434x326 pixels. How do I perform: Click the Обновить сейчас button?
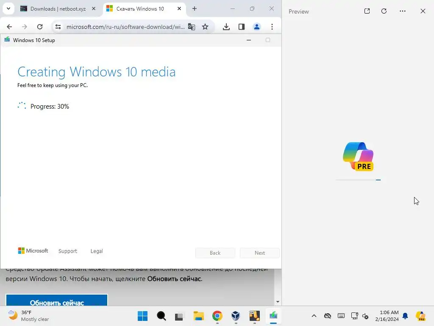point(57,301)
